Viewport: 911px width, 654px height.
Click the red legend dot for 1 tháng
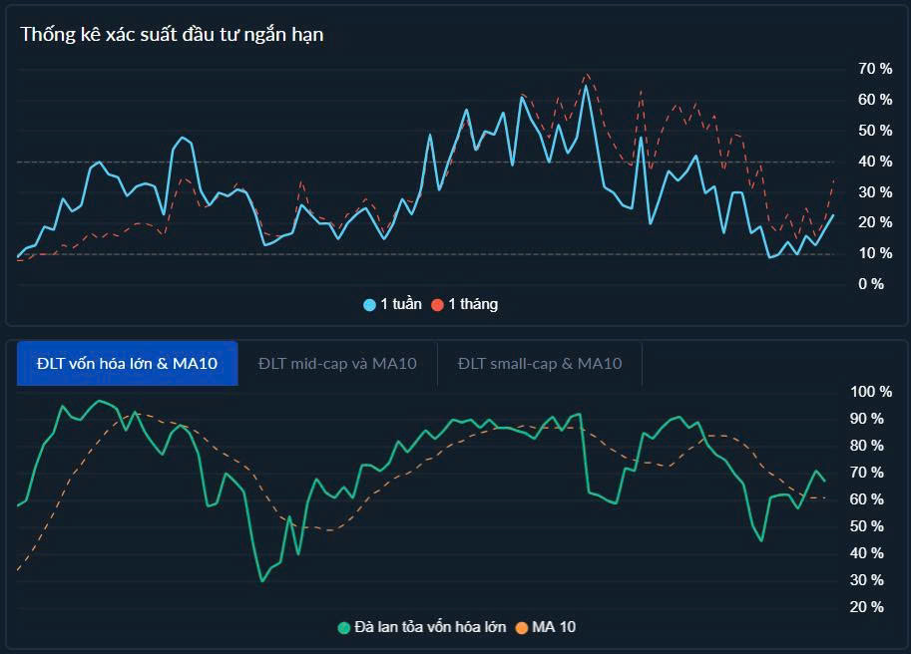[437, 305]
